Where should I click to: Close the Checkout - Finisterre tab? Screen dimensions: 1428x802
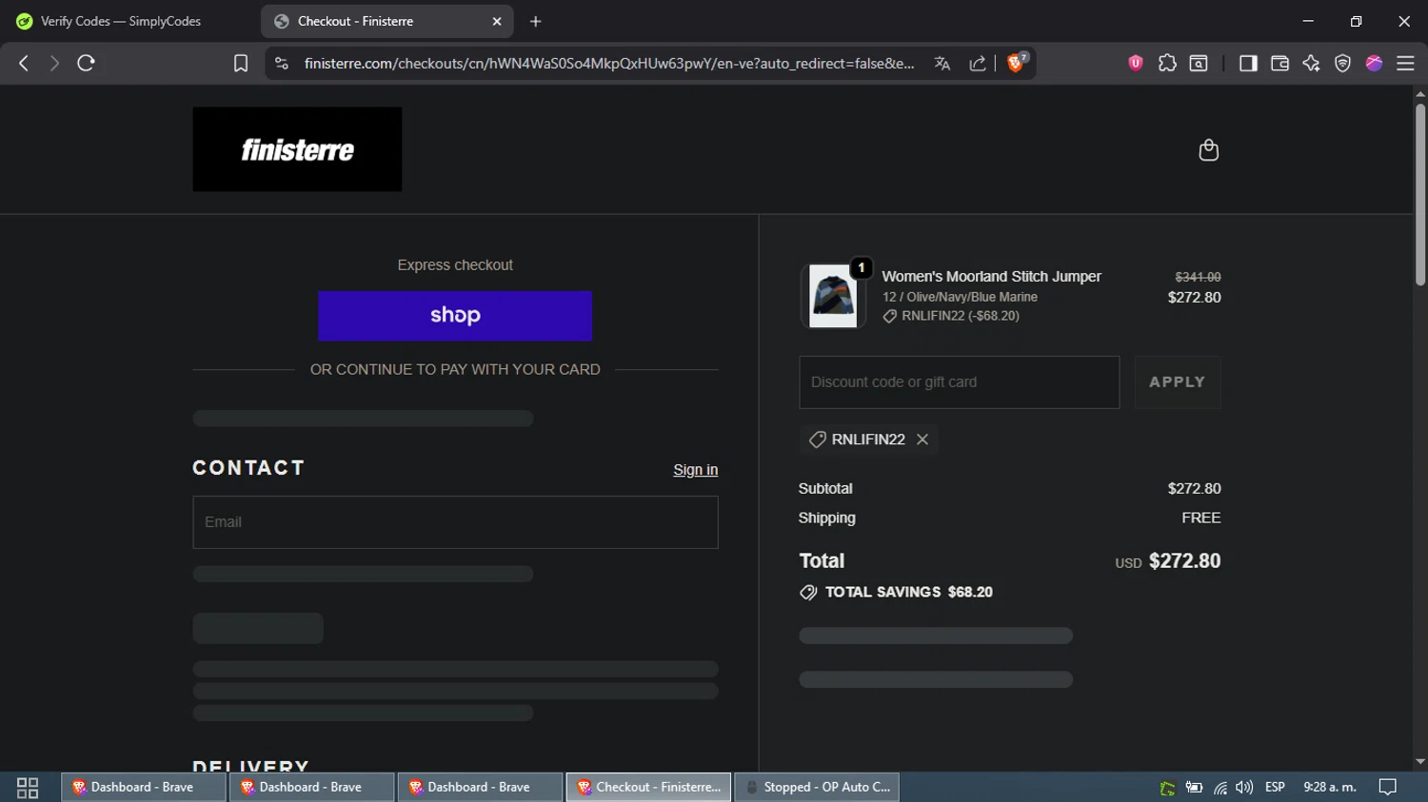click(497, 21)
